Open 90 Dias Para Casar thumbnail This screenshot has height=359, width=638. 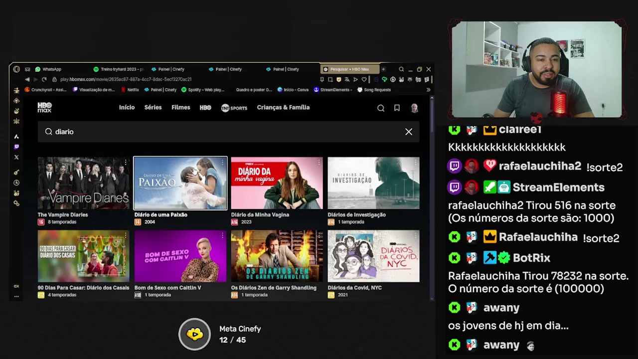pyautogui.click(x=84, y=256)
